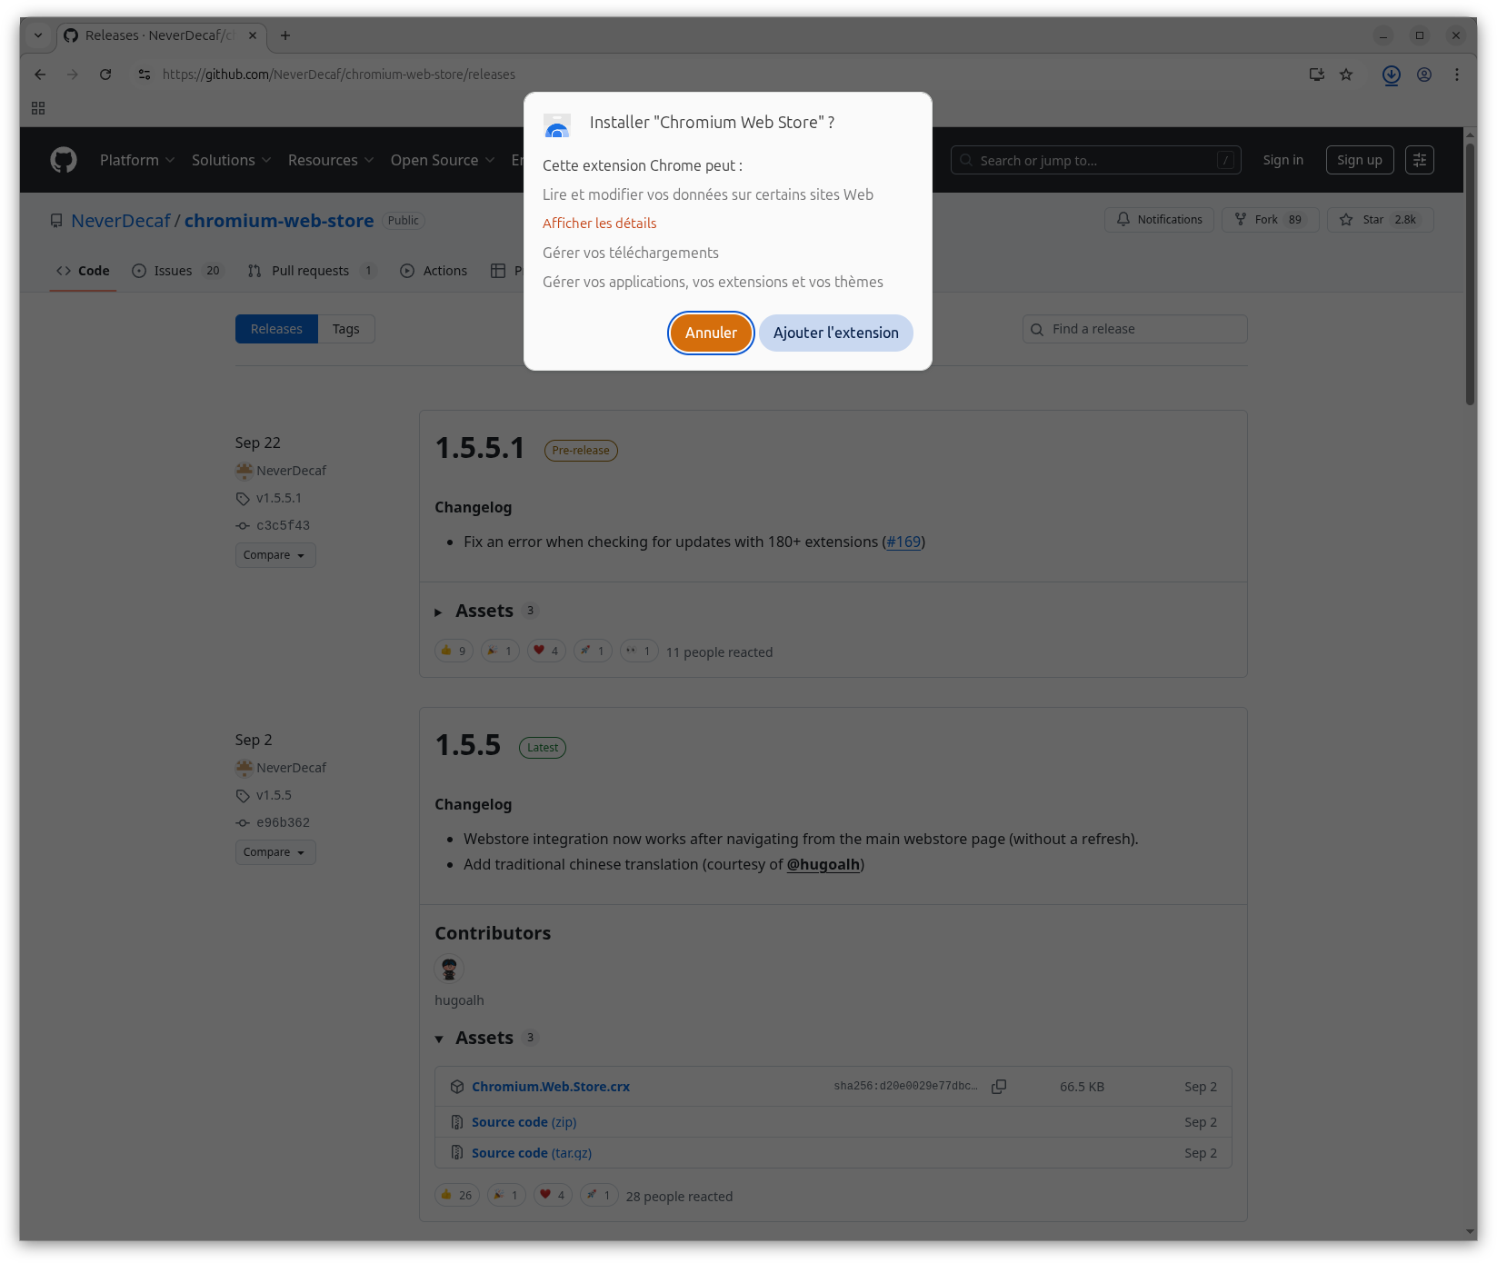Click the page vertical scrollbar
Screen dimensions: 1497x1263
[1470, 273]
